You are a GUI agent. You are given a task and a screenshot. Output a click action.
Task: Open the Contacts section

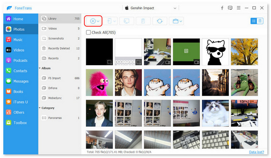(21, 71)
